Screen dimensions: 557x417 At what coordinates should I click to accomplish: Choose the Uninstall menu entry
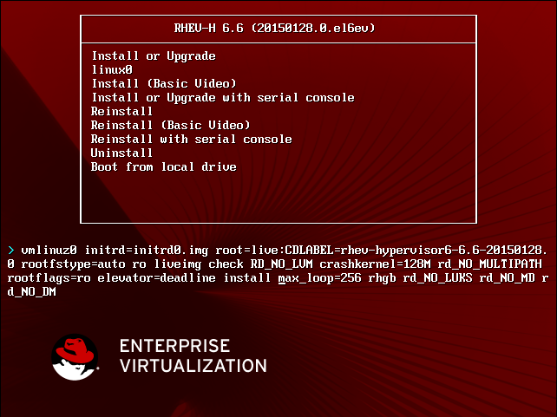121,153
